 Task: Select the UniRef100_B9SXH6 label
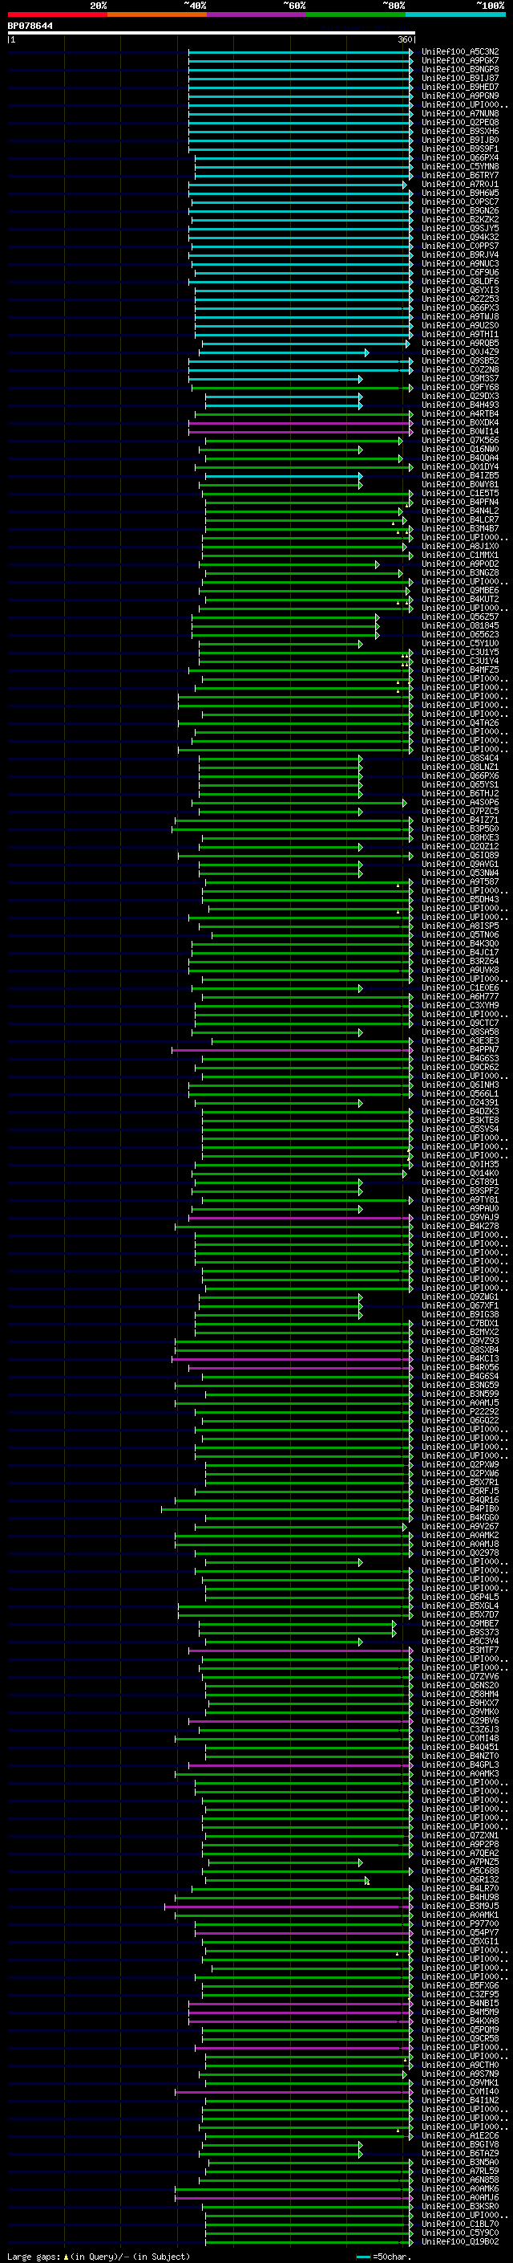click(460, 131)
